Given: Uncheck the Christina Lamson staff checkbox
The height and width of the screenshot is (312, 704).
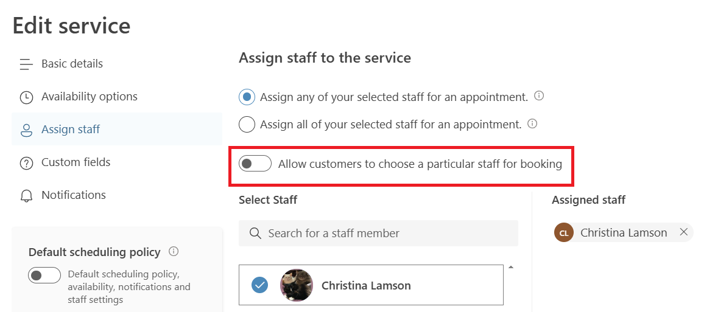Looking at the screenshot, I should tap(259, 285).
